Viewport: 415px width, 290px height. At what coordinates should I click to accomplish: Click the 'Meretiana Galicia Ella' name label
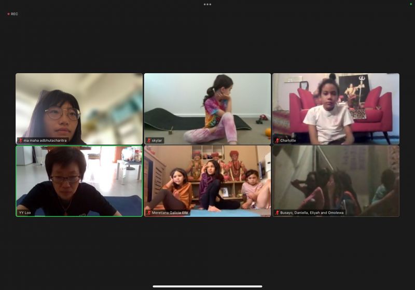coord(170,213)
